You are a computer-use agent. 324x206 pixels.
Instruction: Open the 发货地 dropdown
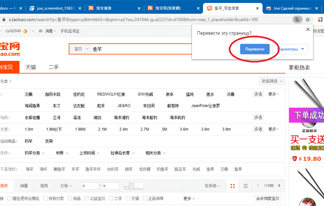click(x=212, y=186)
